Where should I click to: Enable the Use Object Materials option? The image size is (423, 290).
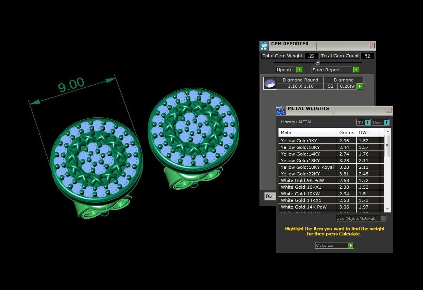(383, 218)
